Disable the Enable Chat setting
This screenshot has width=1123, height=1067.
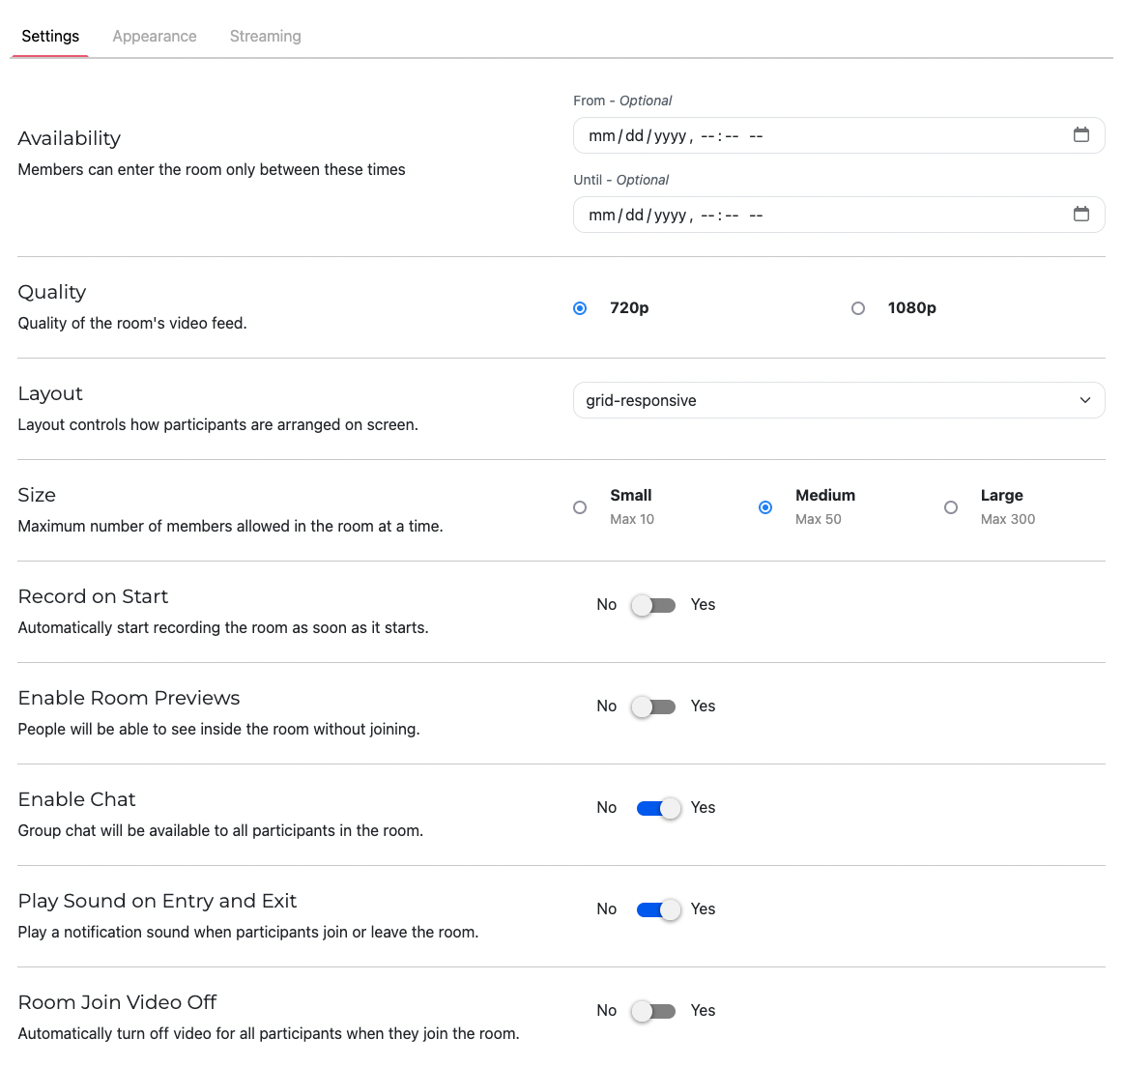tap(658, 807)
